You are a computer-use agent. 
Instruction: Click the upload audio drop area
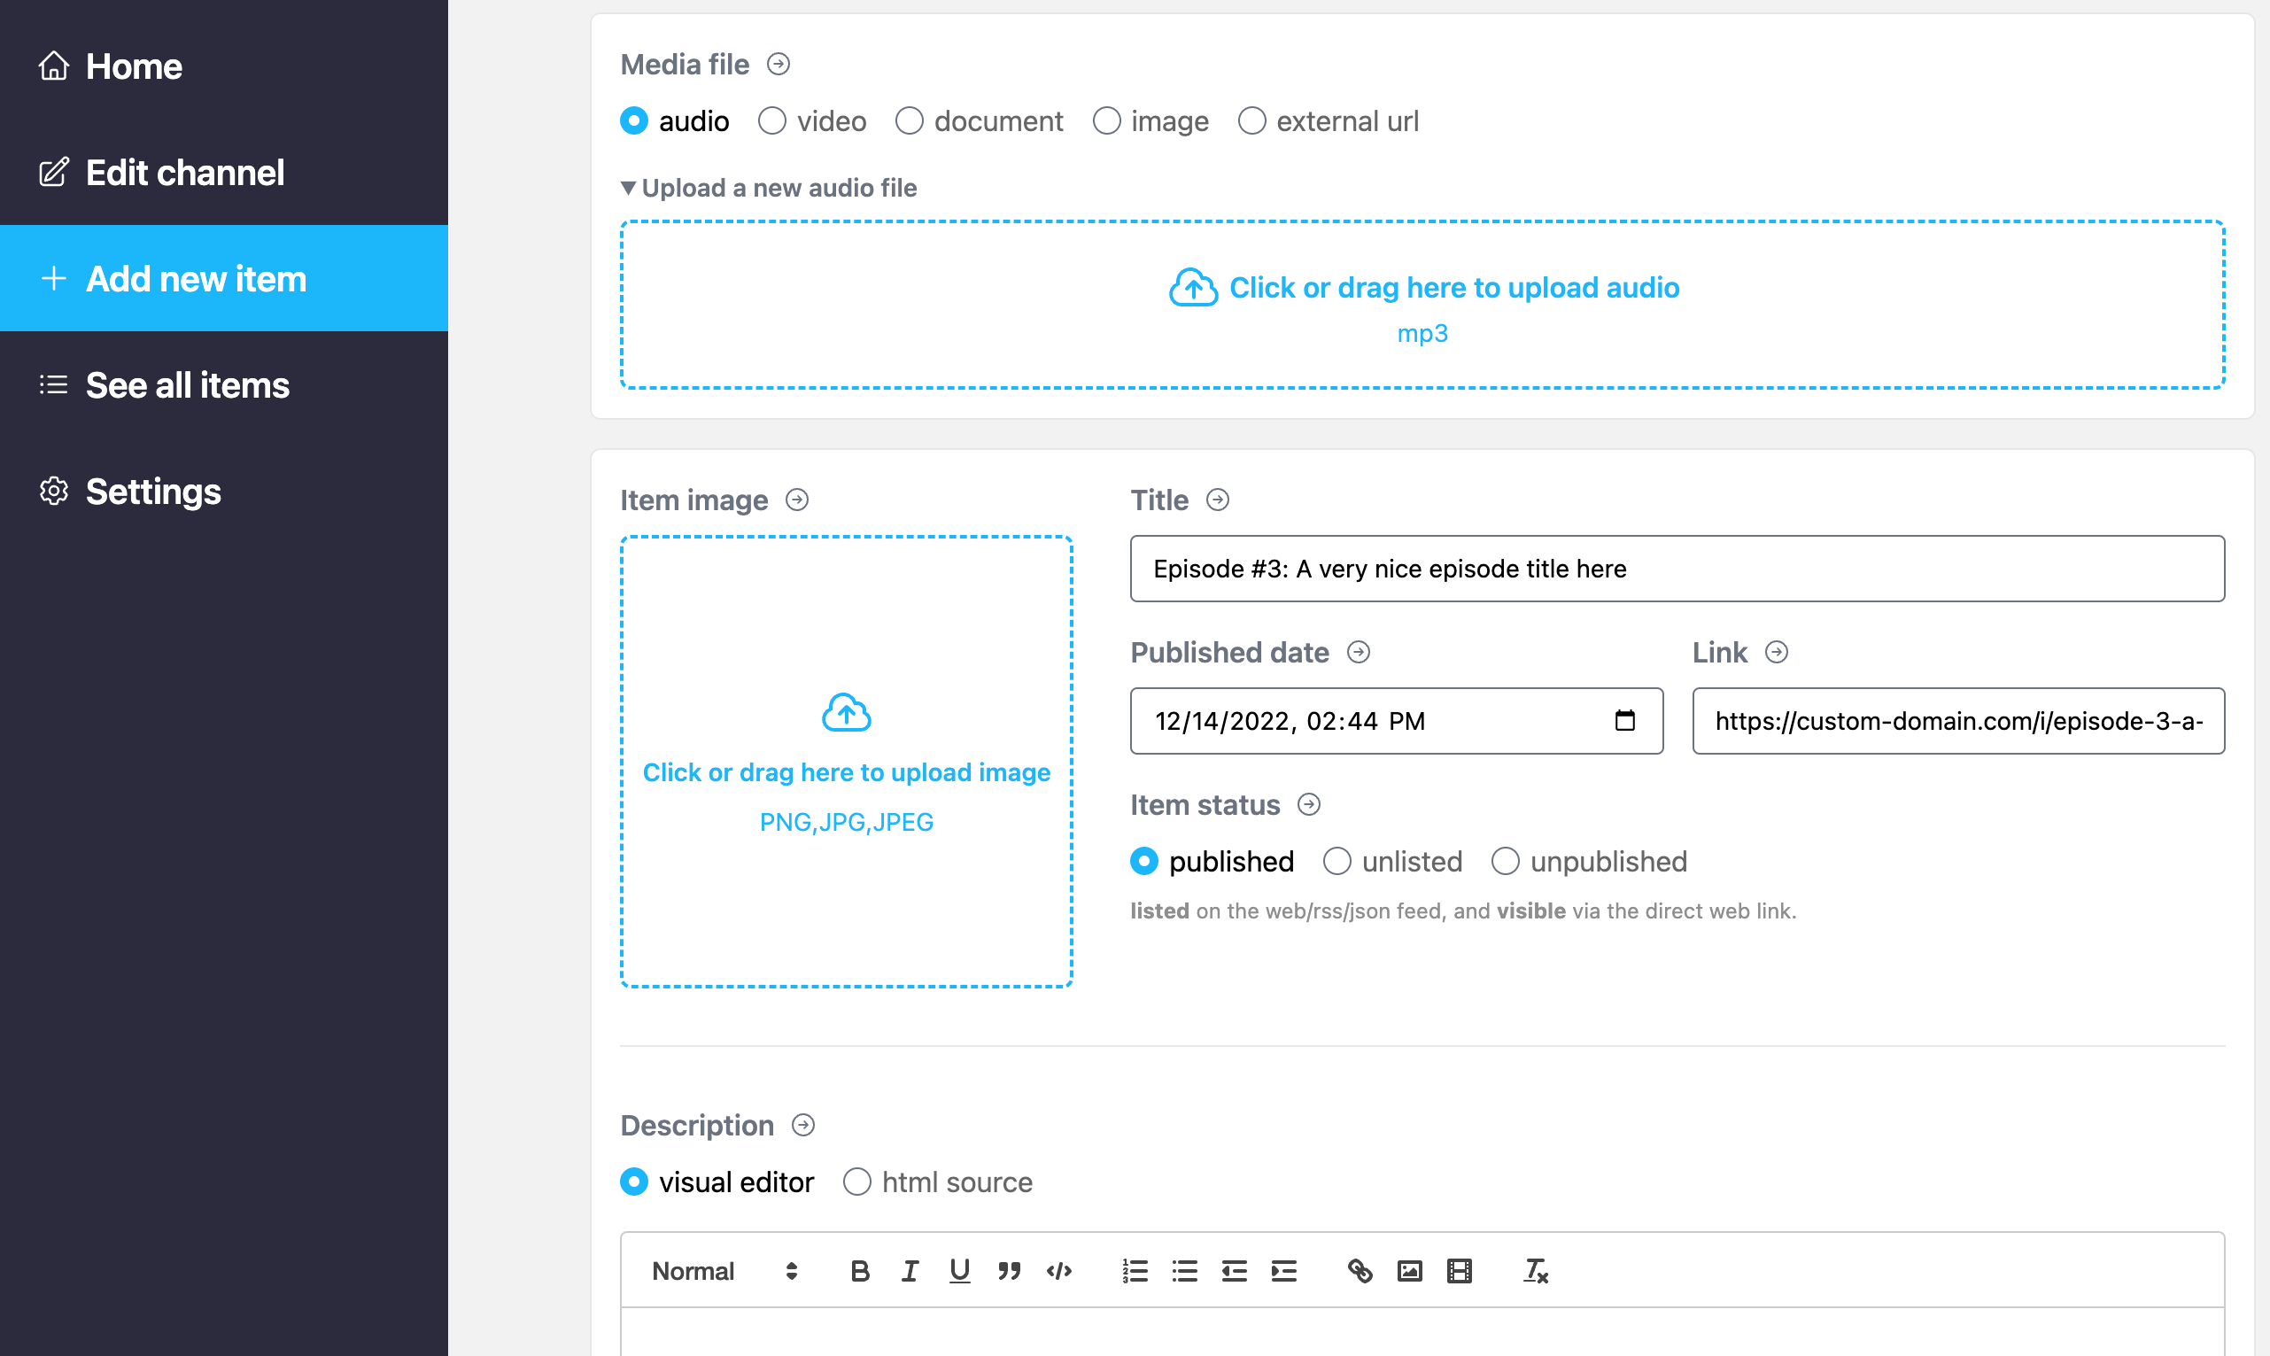coord(1422,306)
